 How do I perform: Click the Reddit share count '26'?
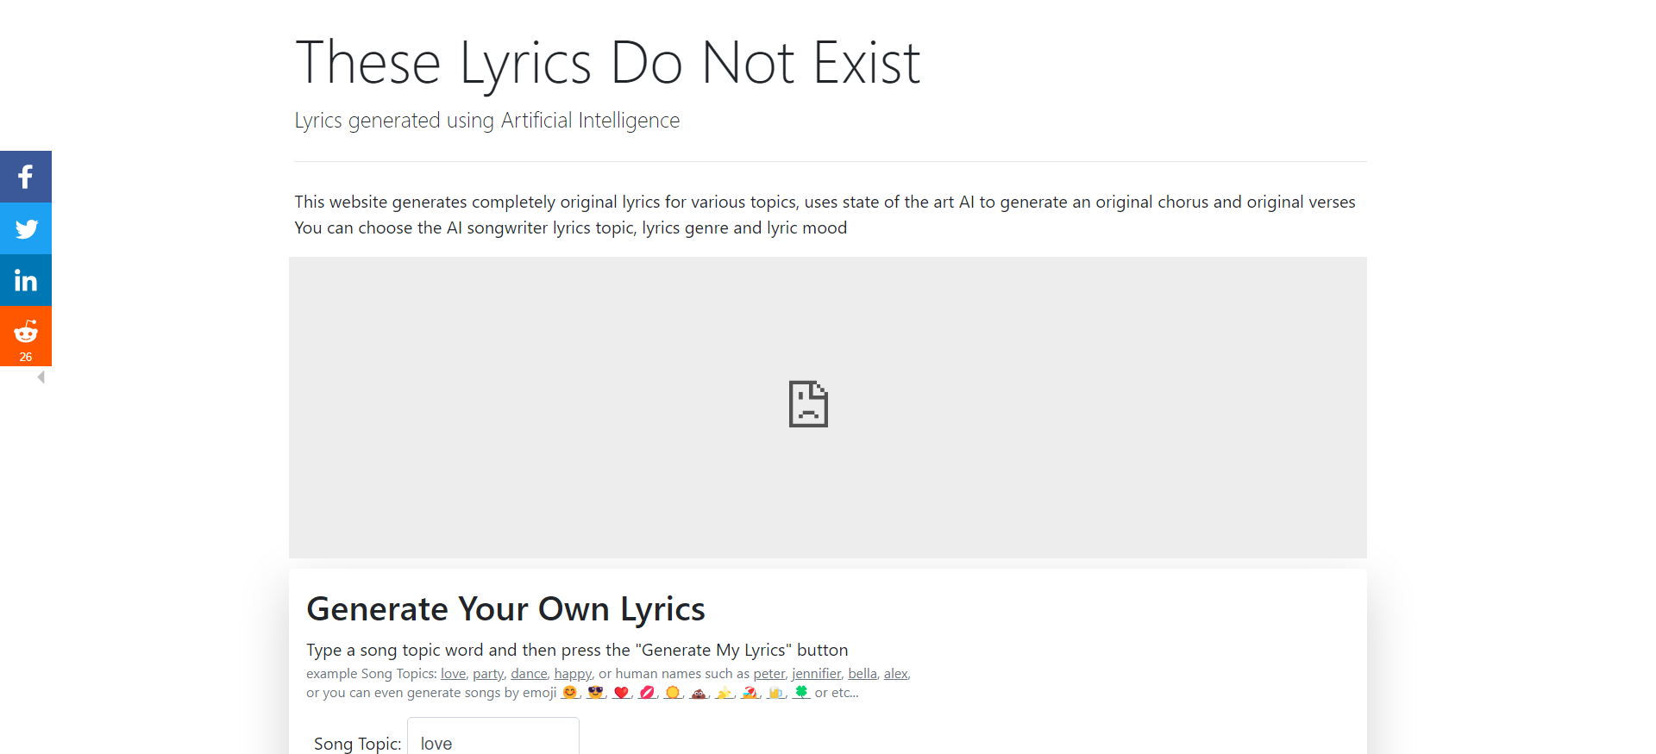click(x=26, y=357)
